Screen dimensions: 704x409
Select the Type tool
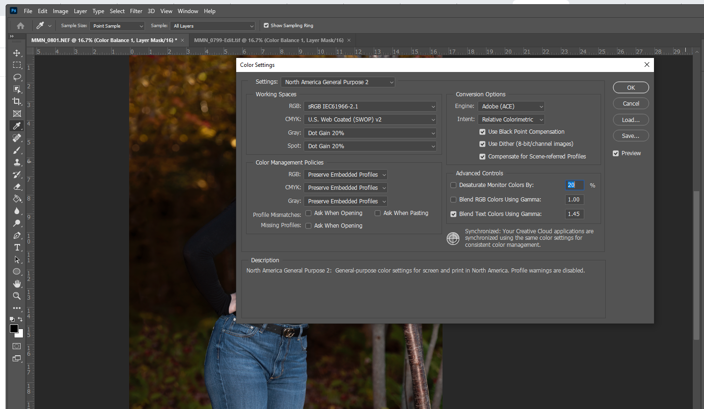point(17,247)
